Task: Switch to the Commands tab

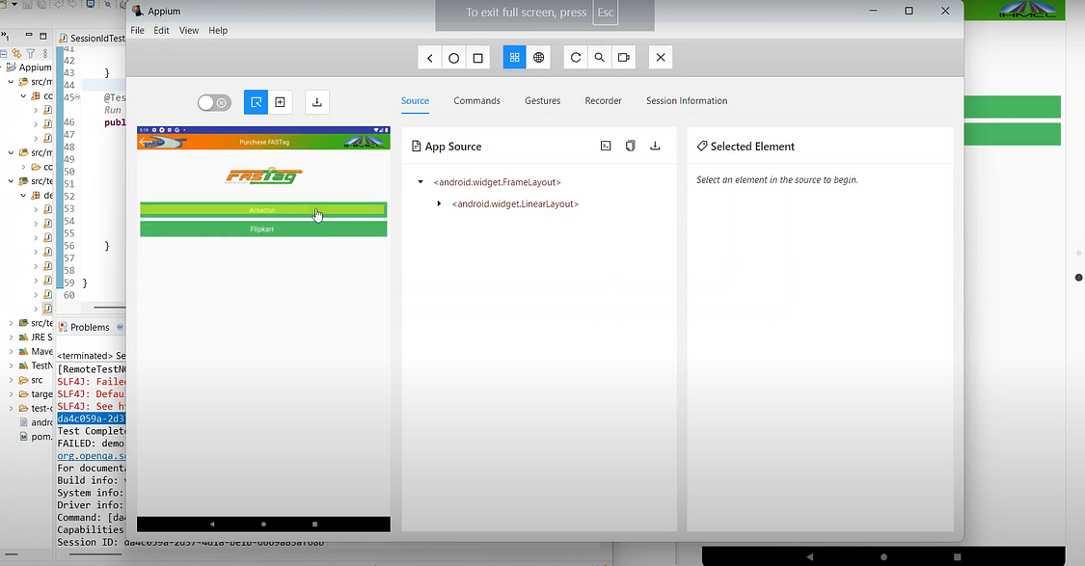Action: pyautogui.click(x=476, y=101)
